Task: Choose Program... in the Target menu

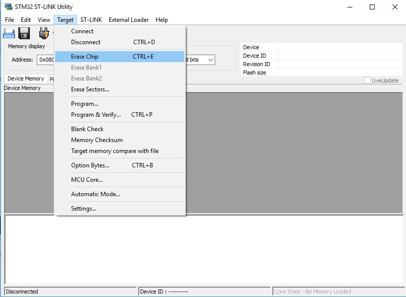Action: (120, 104)
